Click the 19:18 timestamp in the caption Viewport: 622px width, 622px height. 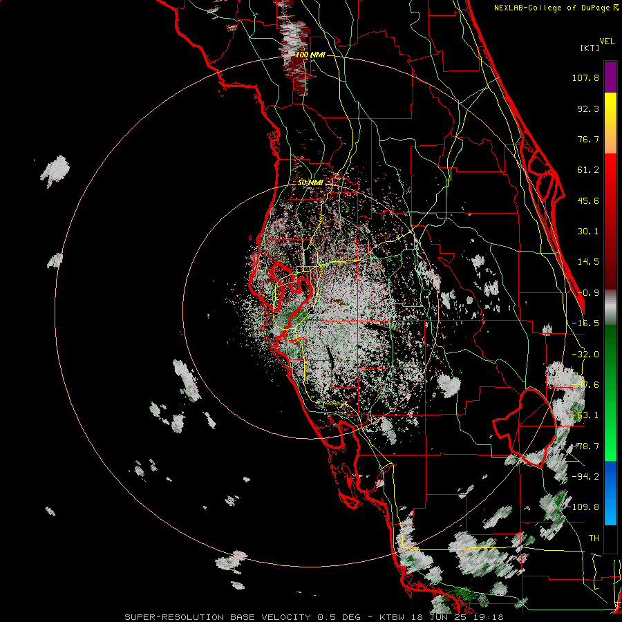(489, 617)
